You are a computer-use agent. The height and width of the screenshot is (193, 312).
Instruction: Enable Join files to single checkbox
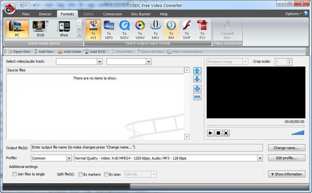click(x=15, y=174)
